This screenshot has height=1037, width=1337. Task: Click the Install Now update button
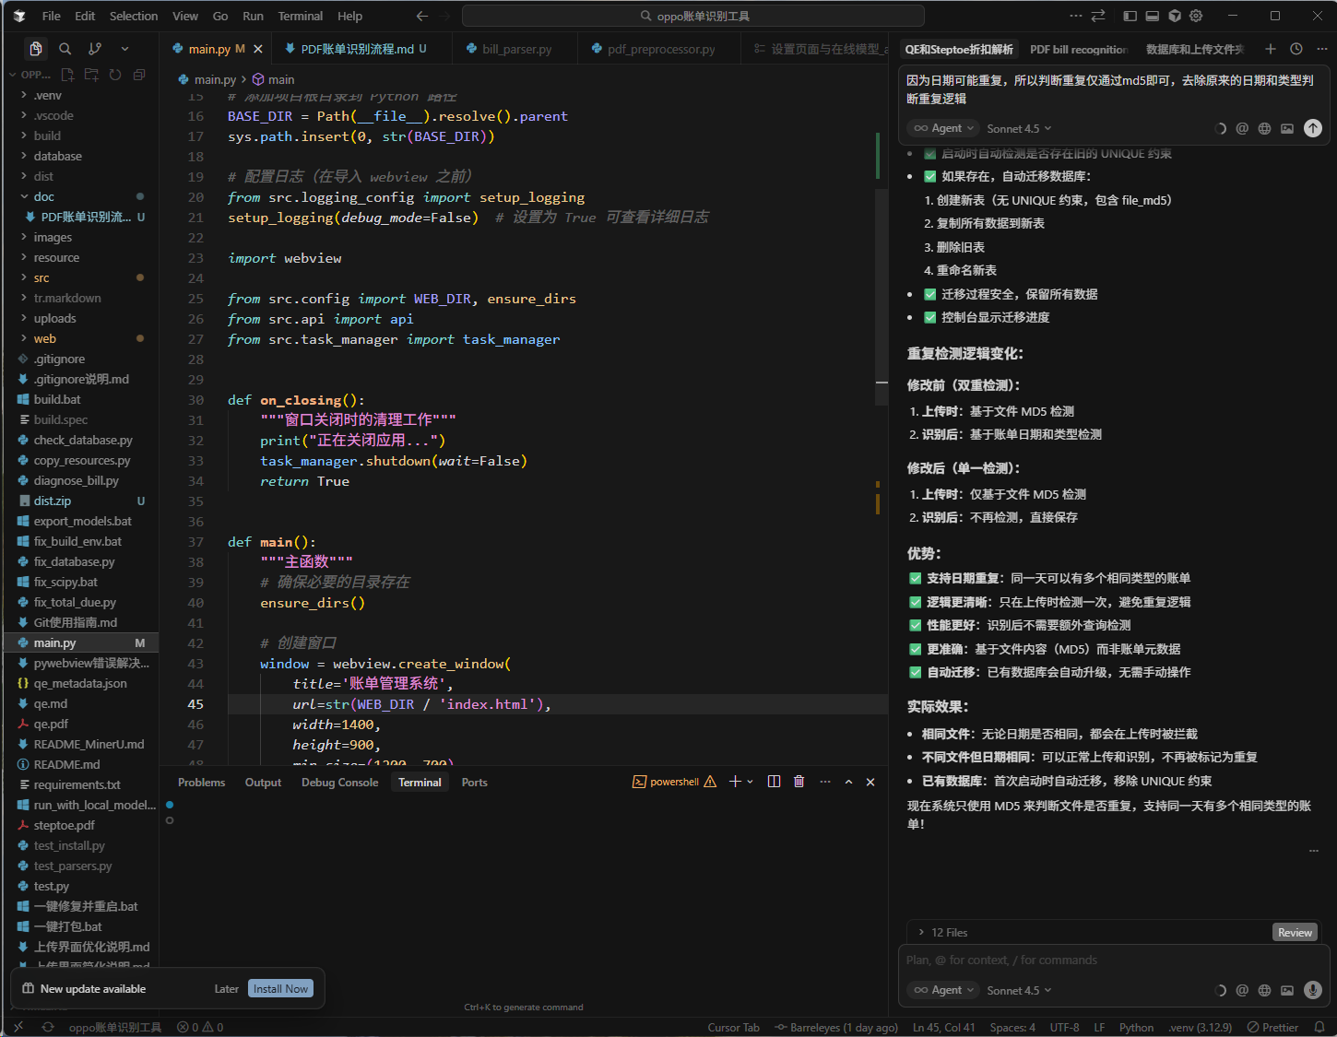click(x=280, y=989)
